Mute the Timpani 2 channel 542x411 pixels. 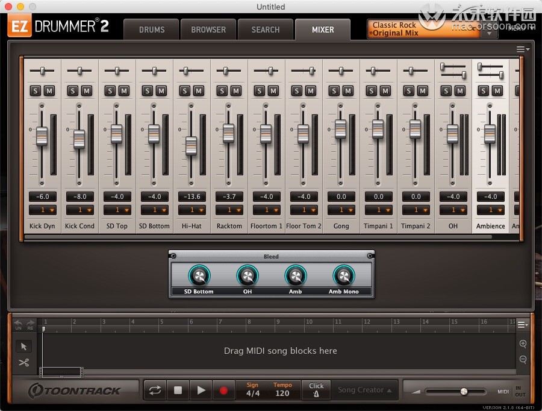[422, 91]
